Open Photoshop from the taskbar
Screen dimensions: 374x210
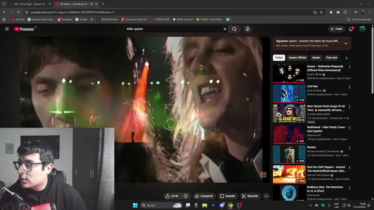[213, 205]
